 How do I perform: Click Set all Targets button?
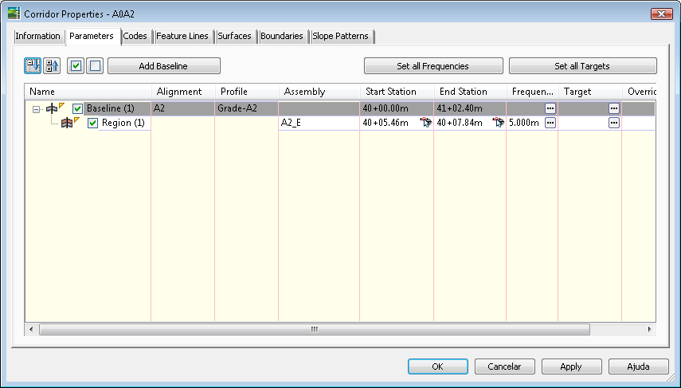click(582, 66)
